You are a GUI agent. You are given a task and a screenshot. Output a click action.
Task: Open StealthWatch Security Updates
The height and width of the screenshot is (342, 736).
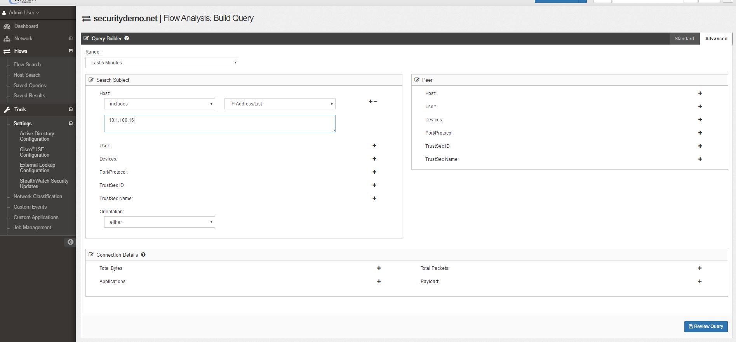coord(44,183)
